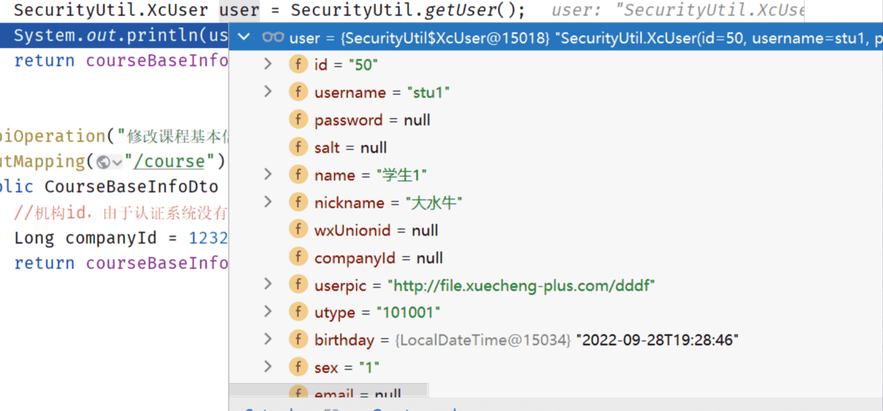The height and width of the screenshot is (411, 883).
Task: Expand the username field node
Action: (x=268, y=92)
